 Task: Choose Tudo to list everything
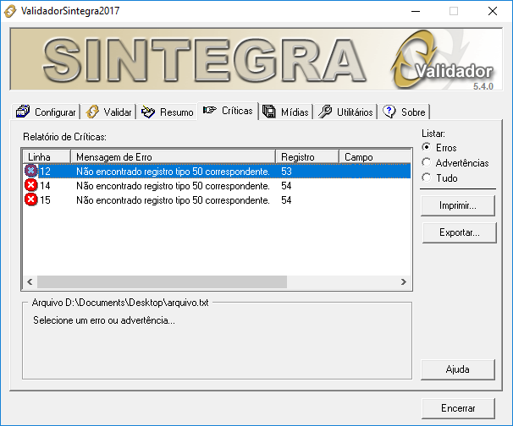click(427, 178)
